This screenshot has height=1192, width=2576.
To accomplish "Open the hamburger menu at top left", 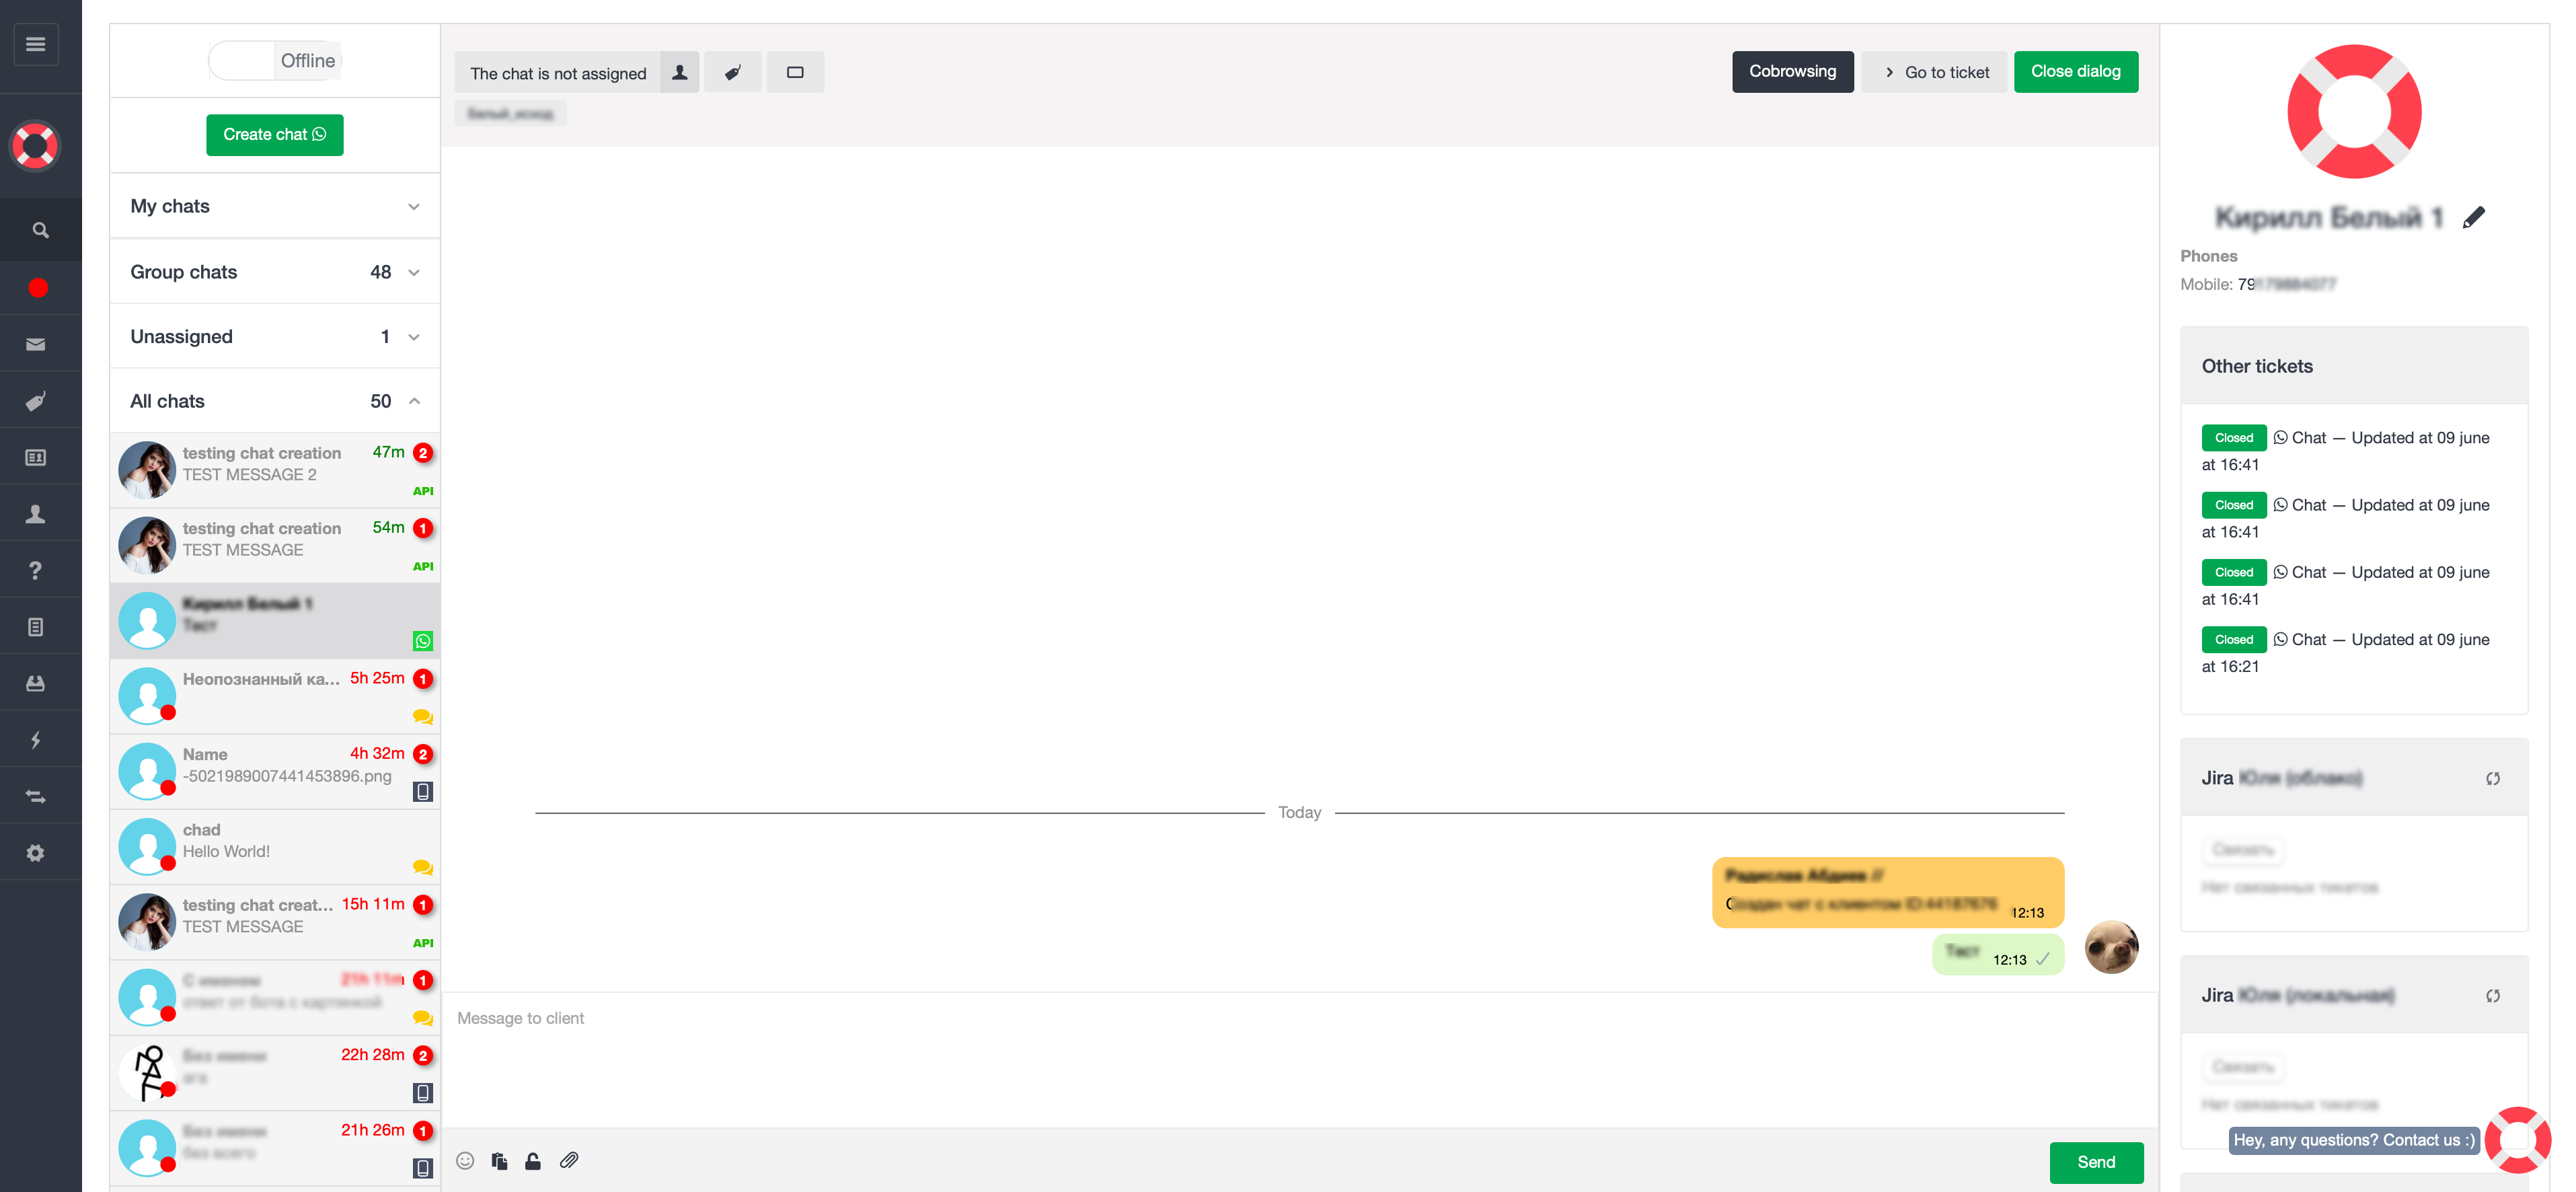I will click(36, 44).
